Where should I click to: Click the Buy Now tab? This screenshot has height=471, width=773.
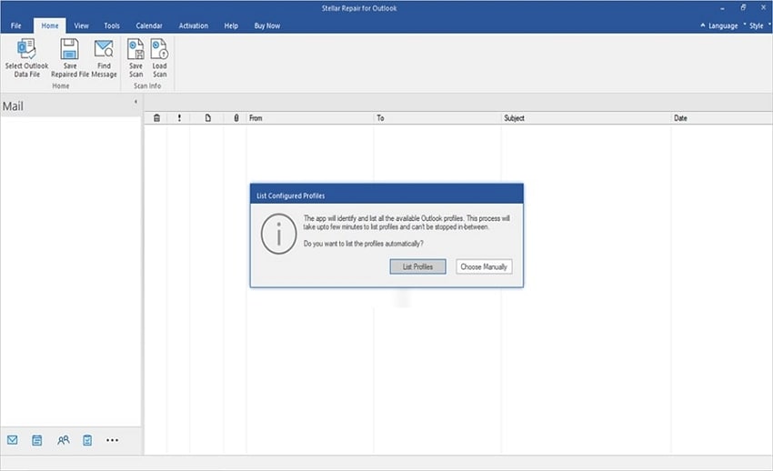click(267, 25)
